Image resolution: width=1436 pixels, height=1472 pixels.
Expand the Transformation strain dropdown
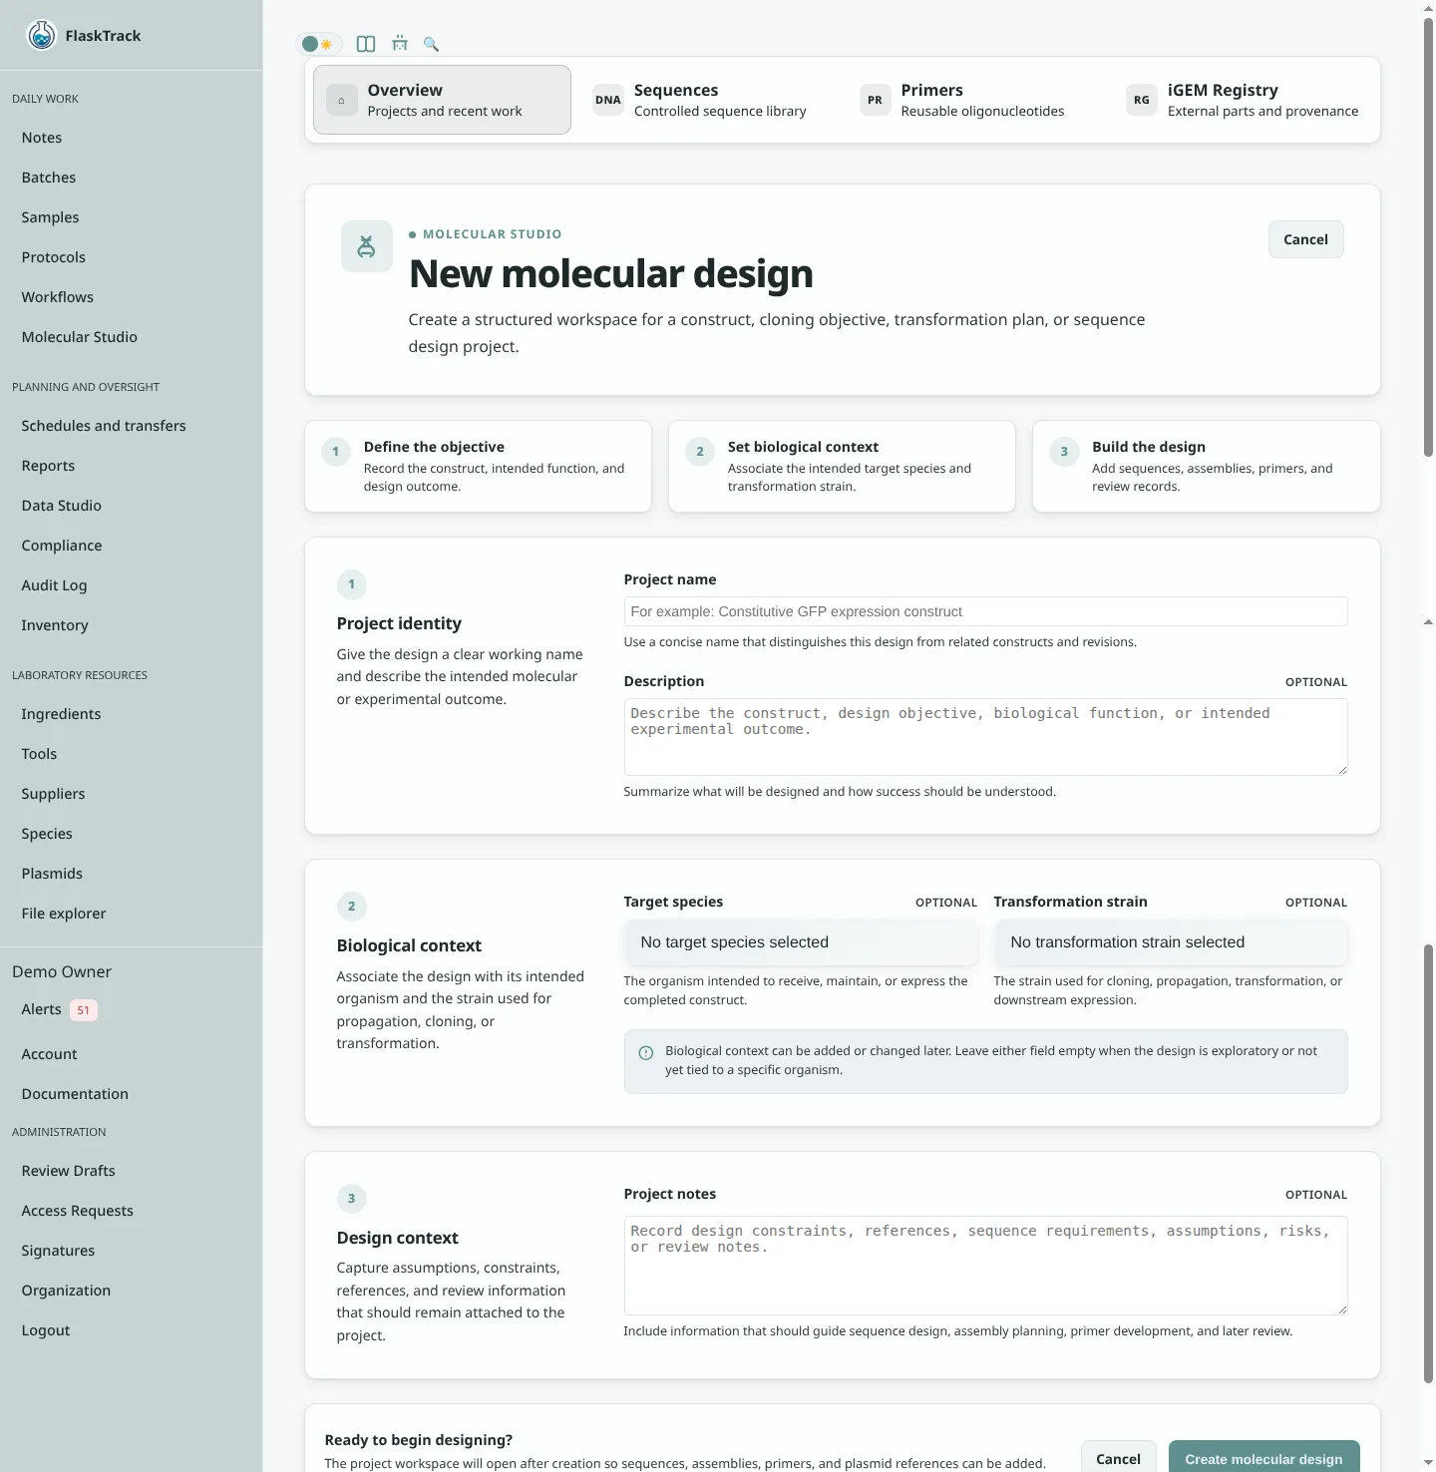[x=1171, y=942]
